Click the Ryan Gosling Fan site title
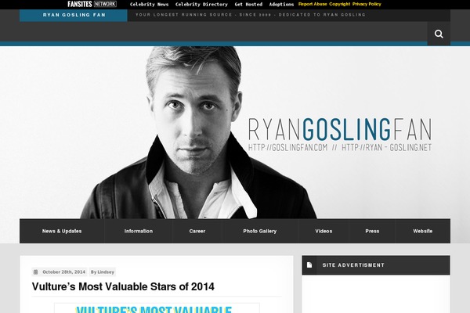 (74, 15)
